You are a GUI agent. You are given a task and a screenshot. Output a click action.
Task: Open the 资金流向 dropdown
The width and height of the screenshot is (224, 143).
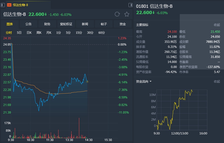[144, 82]
